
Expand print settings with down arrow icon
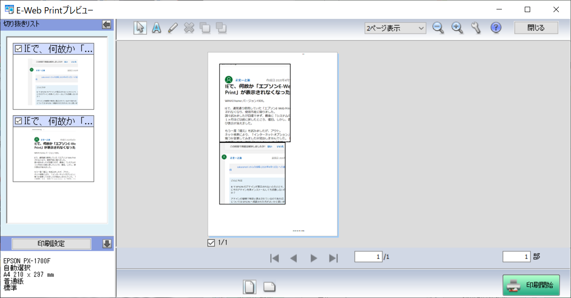point(107,244)
